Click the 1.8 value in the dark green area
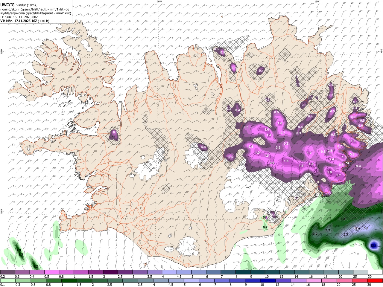 point(343,219)
